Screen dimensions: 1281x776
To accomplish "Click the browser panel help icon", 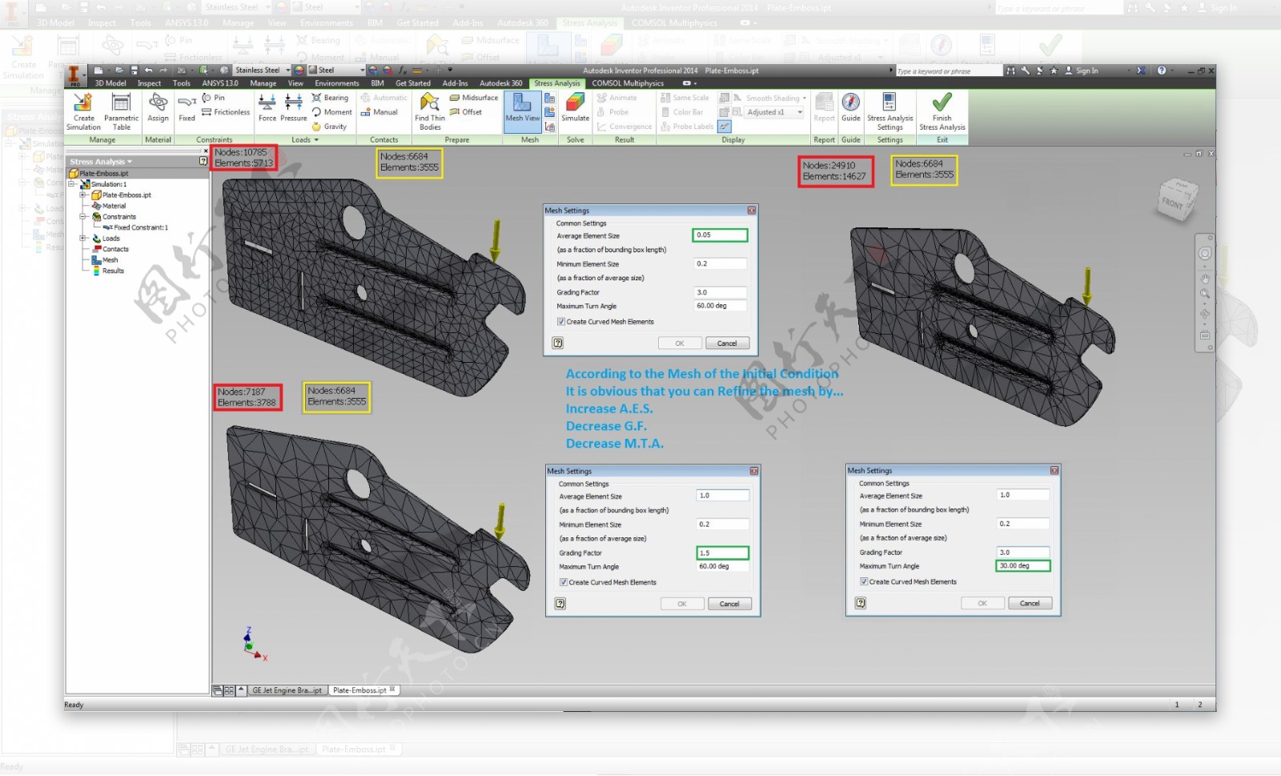I will tap(203, 161).
